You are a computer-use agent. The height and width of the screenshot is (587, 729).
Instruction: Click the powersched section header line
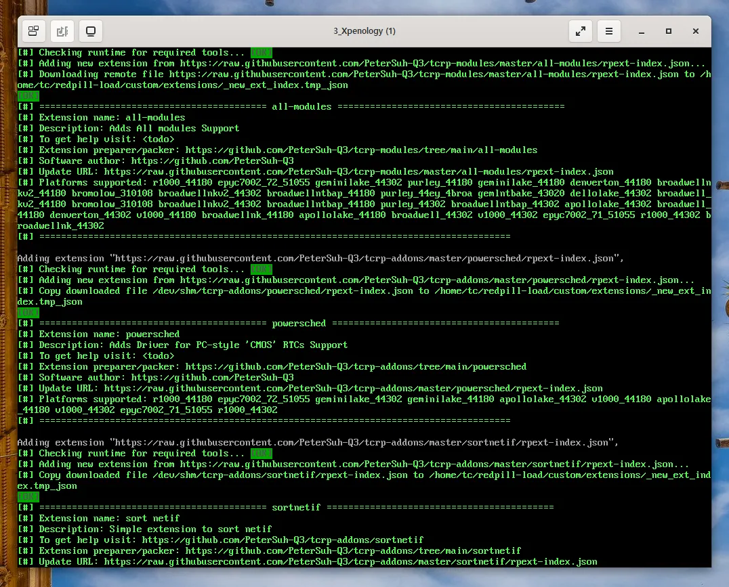[x=298, y=323]
